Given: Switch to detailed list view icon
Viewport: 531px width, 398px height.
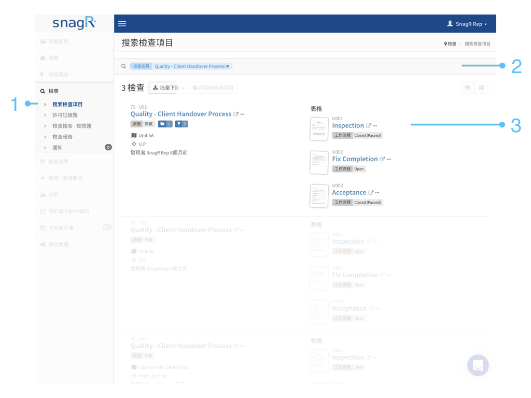Looking at the screenshot, I should point(468,88).
